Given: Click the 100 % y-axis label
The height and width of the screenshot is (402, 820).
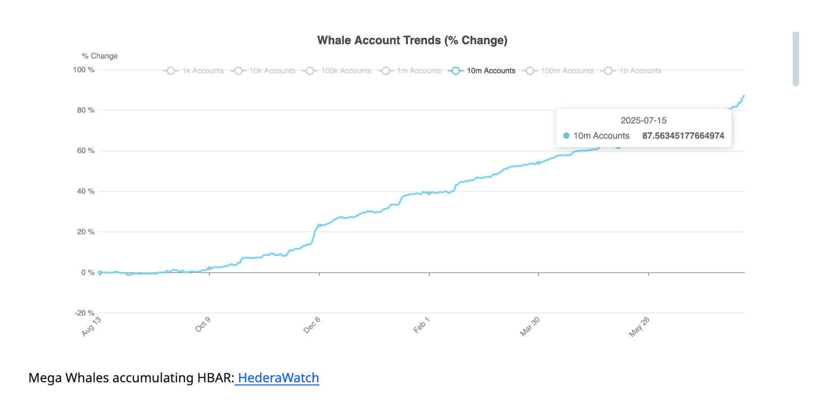Looking at the screenshot, I should pyautogui.click(x=84, y=70).
